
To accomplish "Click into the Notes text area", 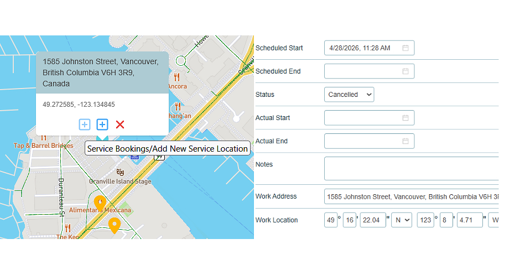I will (x=412, y=168).
